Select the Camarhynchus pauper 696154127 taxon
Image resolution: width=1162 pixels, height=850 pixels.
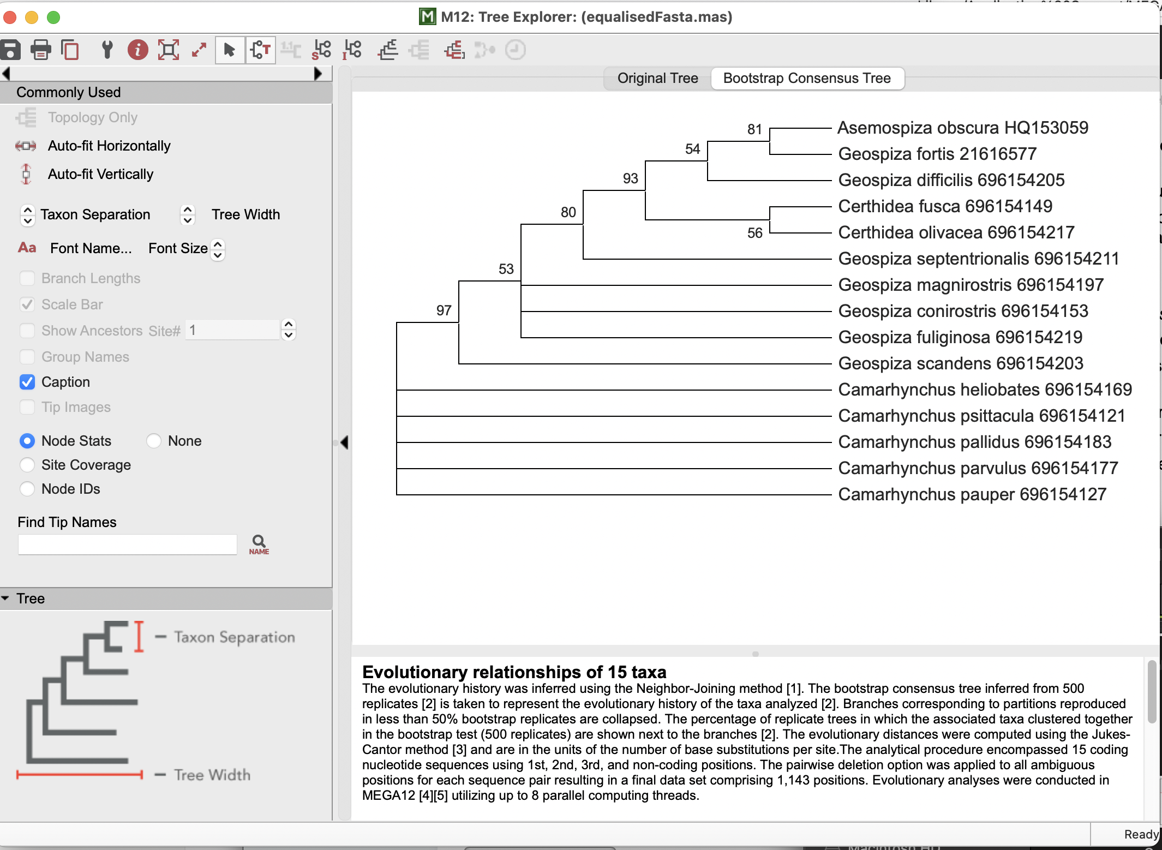point(972,494)
